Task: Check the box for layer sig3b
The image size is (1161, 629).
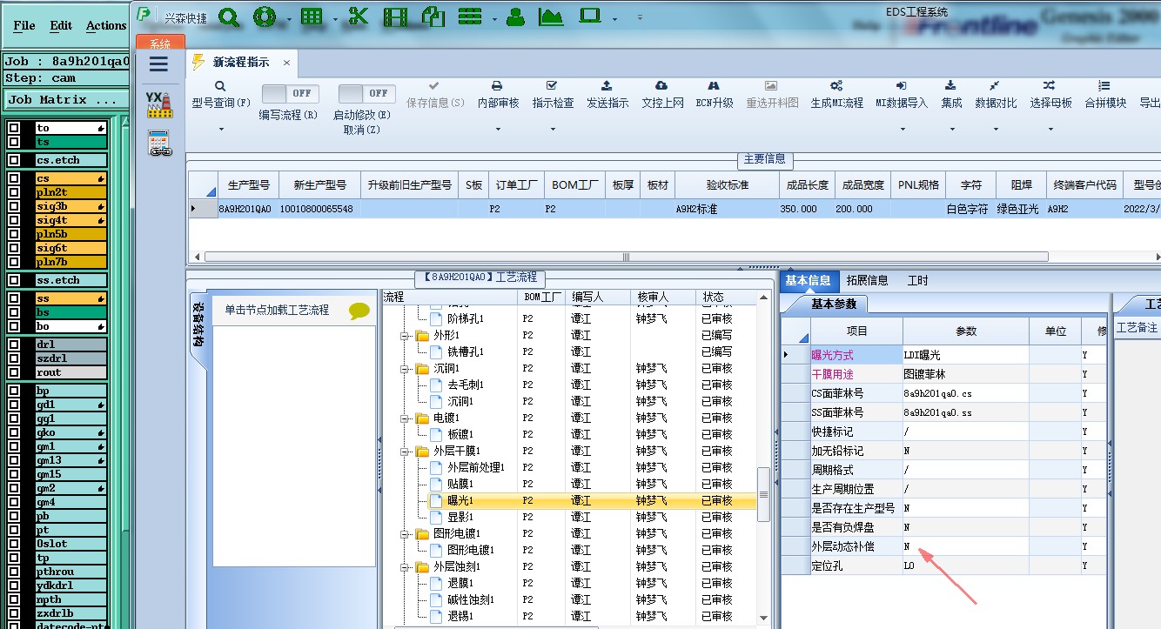Action: point(13,206)
